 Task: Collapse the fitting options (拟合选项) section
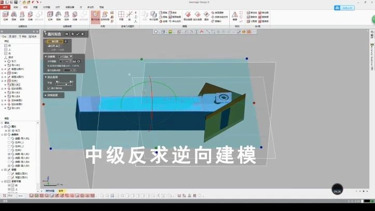click(x=45, y=76)
